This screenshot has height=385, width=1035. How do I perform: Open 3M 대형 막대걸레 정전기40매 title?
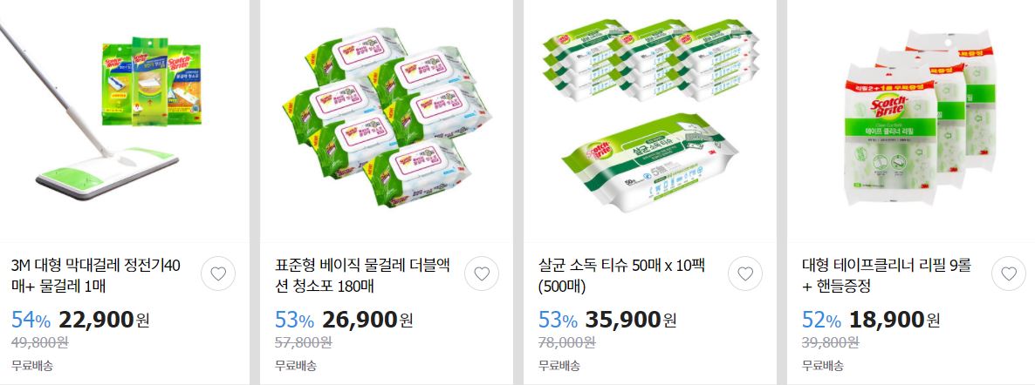coord(96,276)
